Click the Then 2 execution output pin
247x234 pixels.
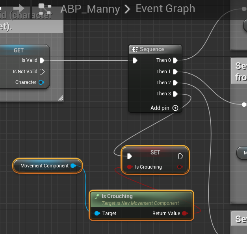click(x=175, y=83)
